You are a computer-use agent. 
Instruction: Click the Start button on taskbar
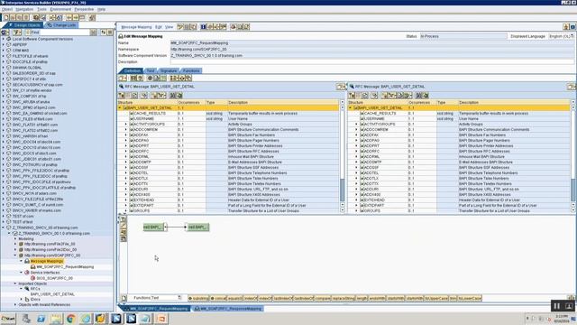click(x=8, y=319)
